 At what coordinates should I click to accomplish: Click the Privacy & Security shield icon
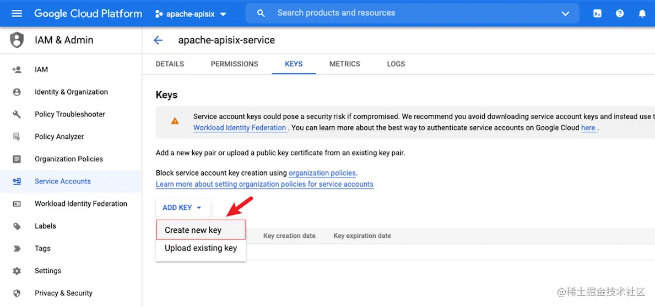pos(17,293)
